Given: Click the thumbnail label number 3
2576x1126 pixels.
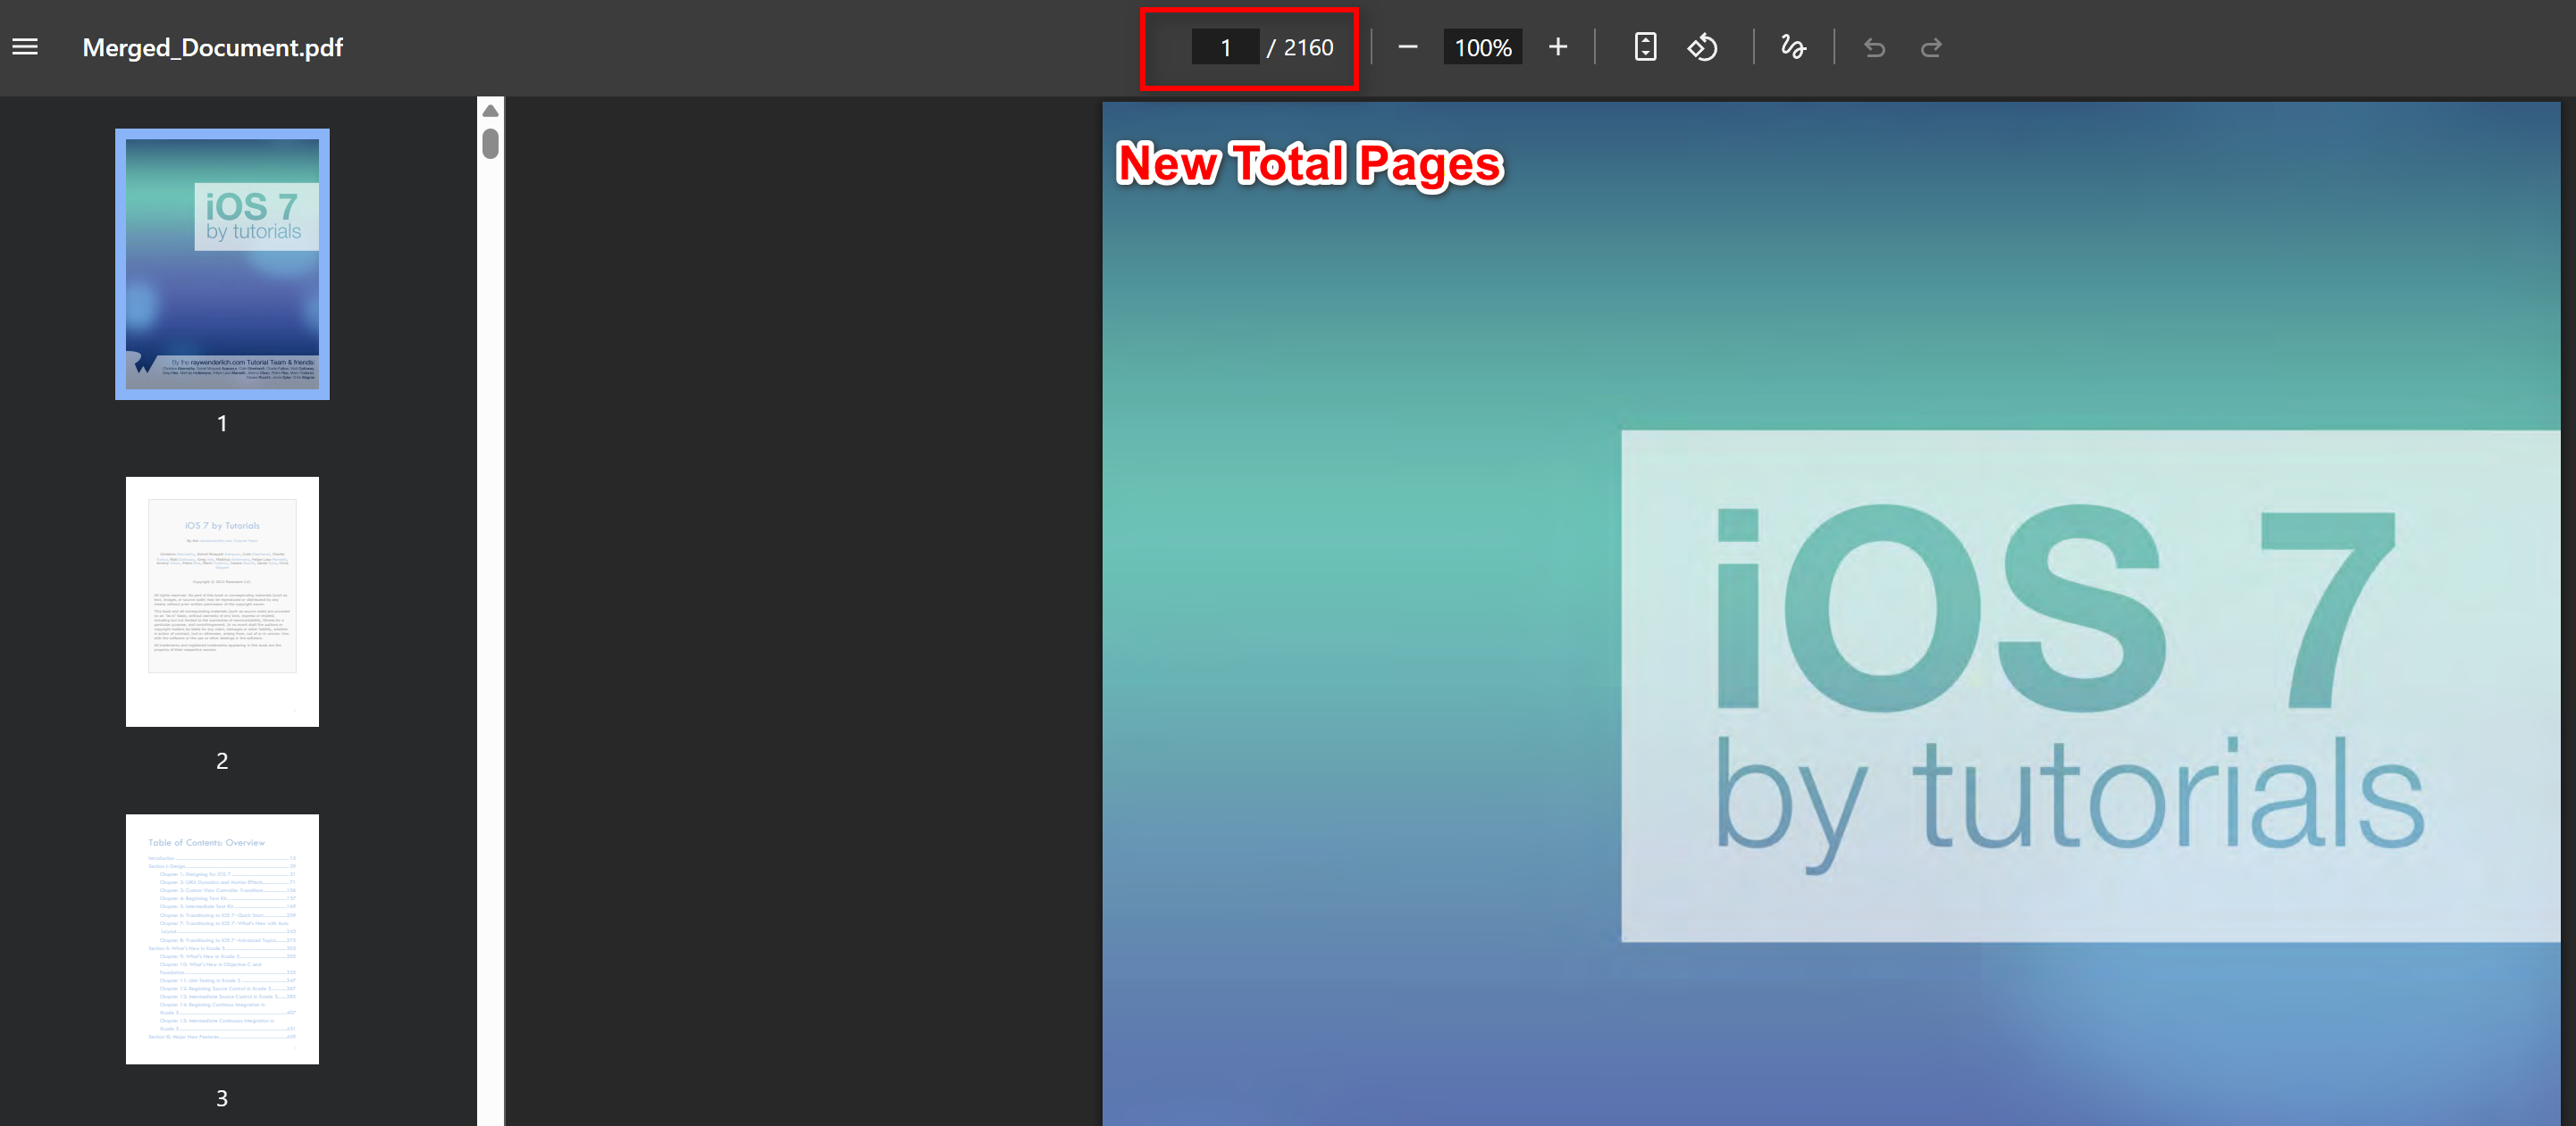Looking at the screenshot, I should (x=222, y=1099).
